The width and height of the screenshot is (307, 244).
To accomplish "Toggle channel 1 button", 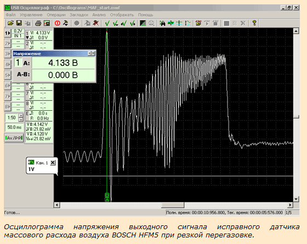I will pos(8,33).
